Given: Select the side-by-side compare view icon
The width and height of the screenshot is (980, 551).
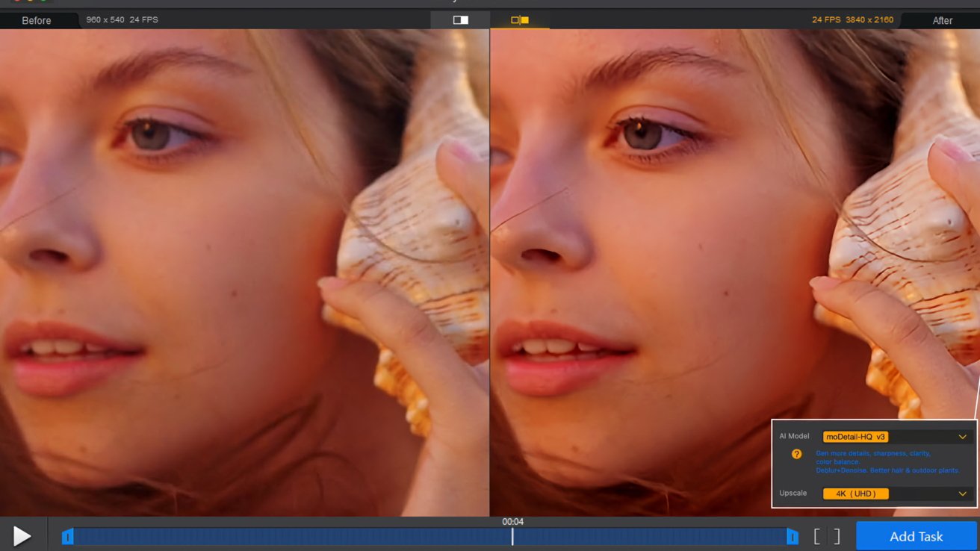Looking at the screenshot, I should click(x=520, y=20).
